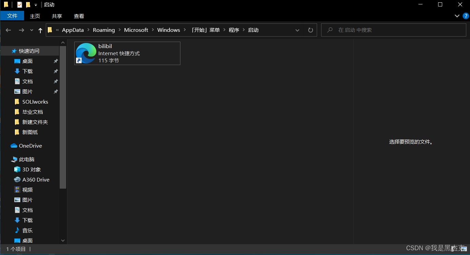This screenshot has height=255, width=470.
Task: Open the 文件 ribbon tab
Action: 12,16
